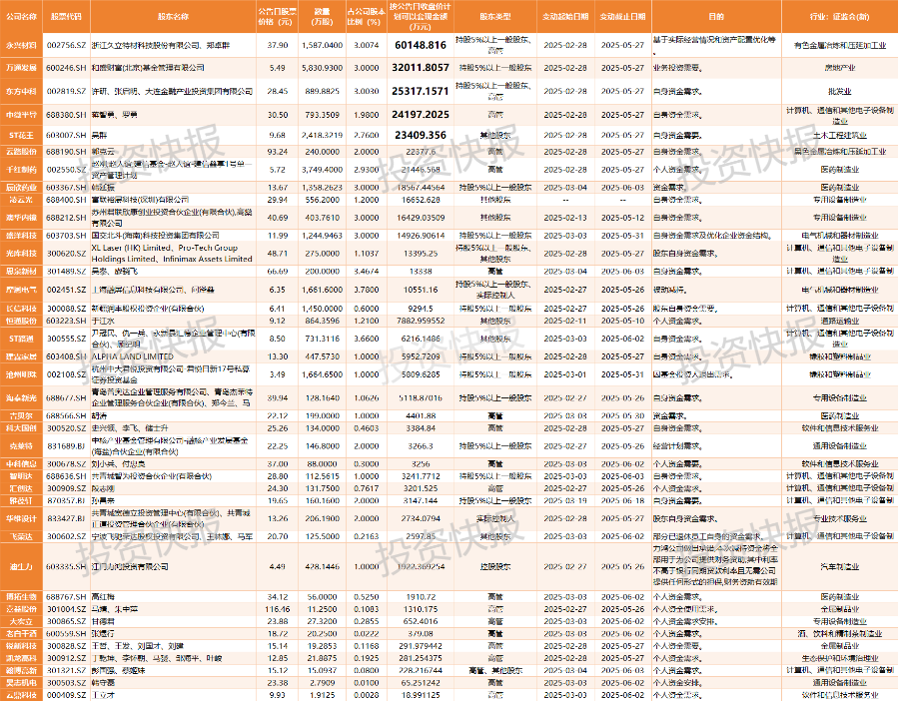Click the start date 2025-03-01
Screen dimensions: 898x701
pyautogui.click(x=565, y=374)
